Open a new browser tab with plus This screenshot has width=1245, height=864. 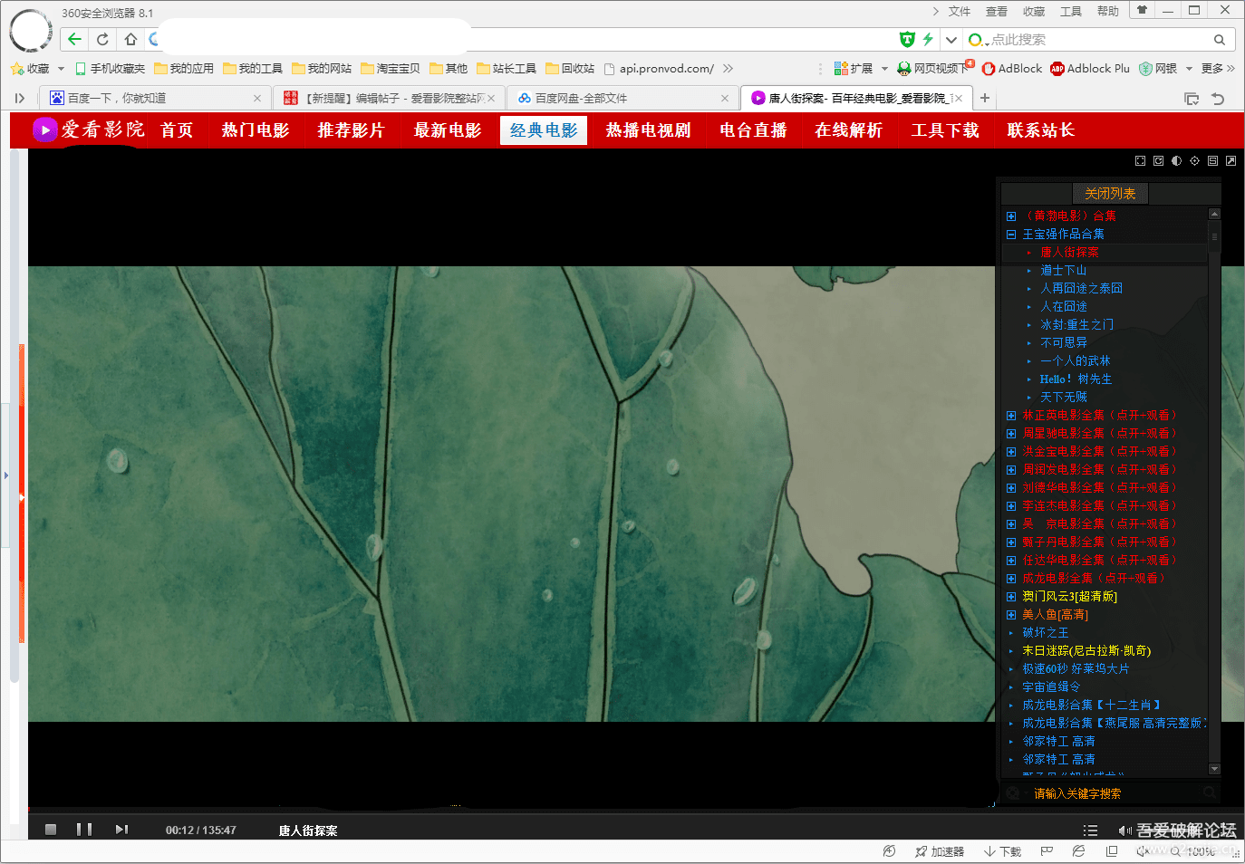985,98
